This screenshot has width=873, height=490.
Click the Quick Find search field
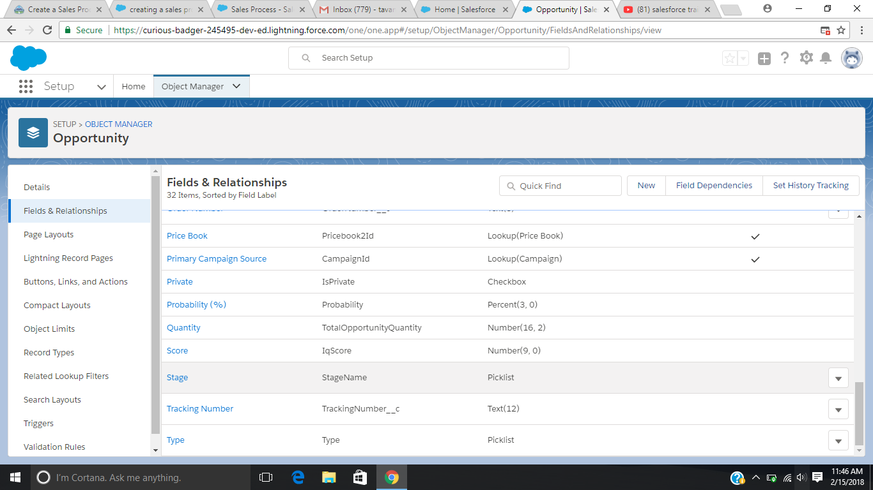click(x=560, y=186)
